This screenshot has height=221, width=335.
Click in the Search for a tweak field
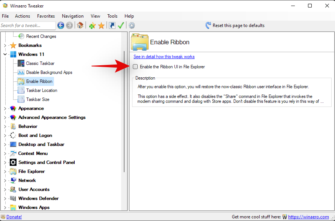coord(28,26)
